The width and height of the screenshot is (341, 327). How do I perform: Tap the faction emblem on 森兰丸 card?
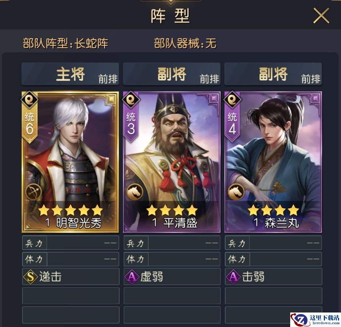(x=232, y=100)
